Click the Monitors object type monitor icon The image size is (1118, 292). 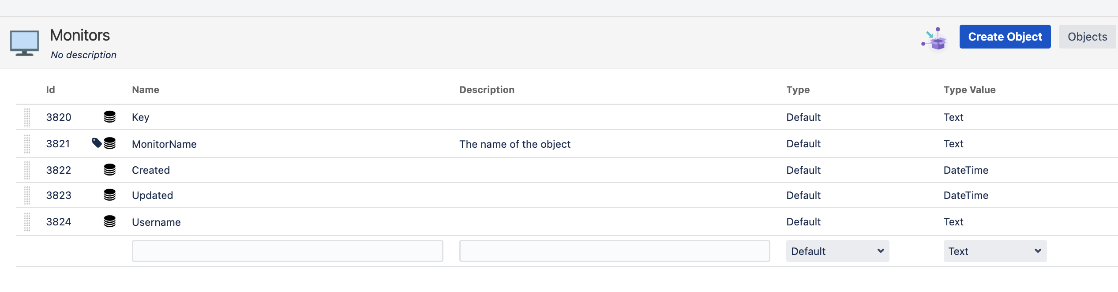point(24,43)
